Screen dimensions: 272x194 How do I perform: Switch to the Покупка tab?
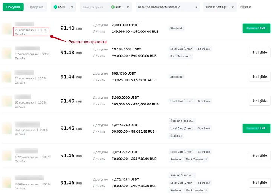pos(13,7)
